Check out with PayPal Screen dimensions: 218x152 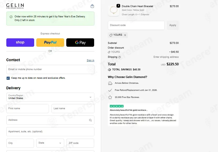pos(50,43)
